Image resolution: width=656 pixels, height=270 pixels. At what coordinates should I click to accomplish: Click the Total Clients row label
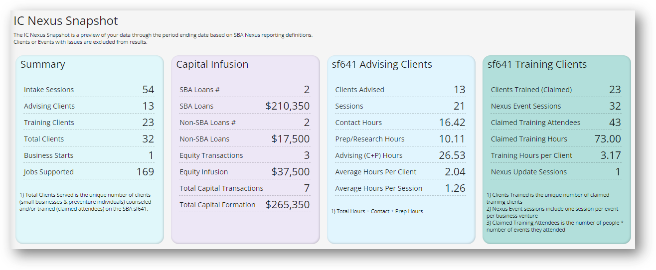click(44, 139)
